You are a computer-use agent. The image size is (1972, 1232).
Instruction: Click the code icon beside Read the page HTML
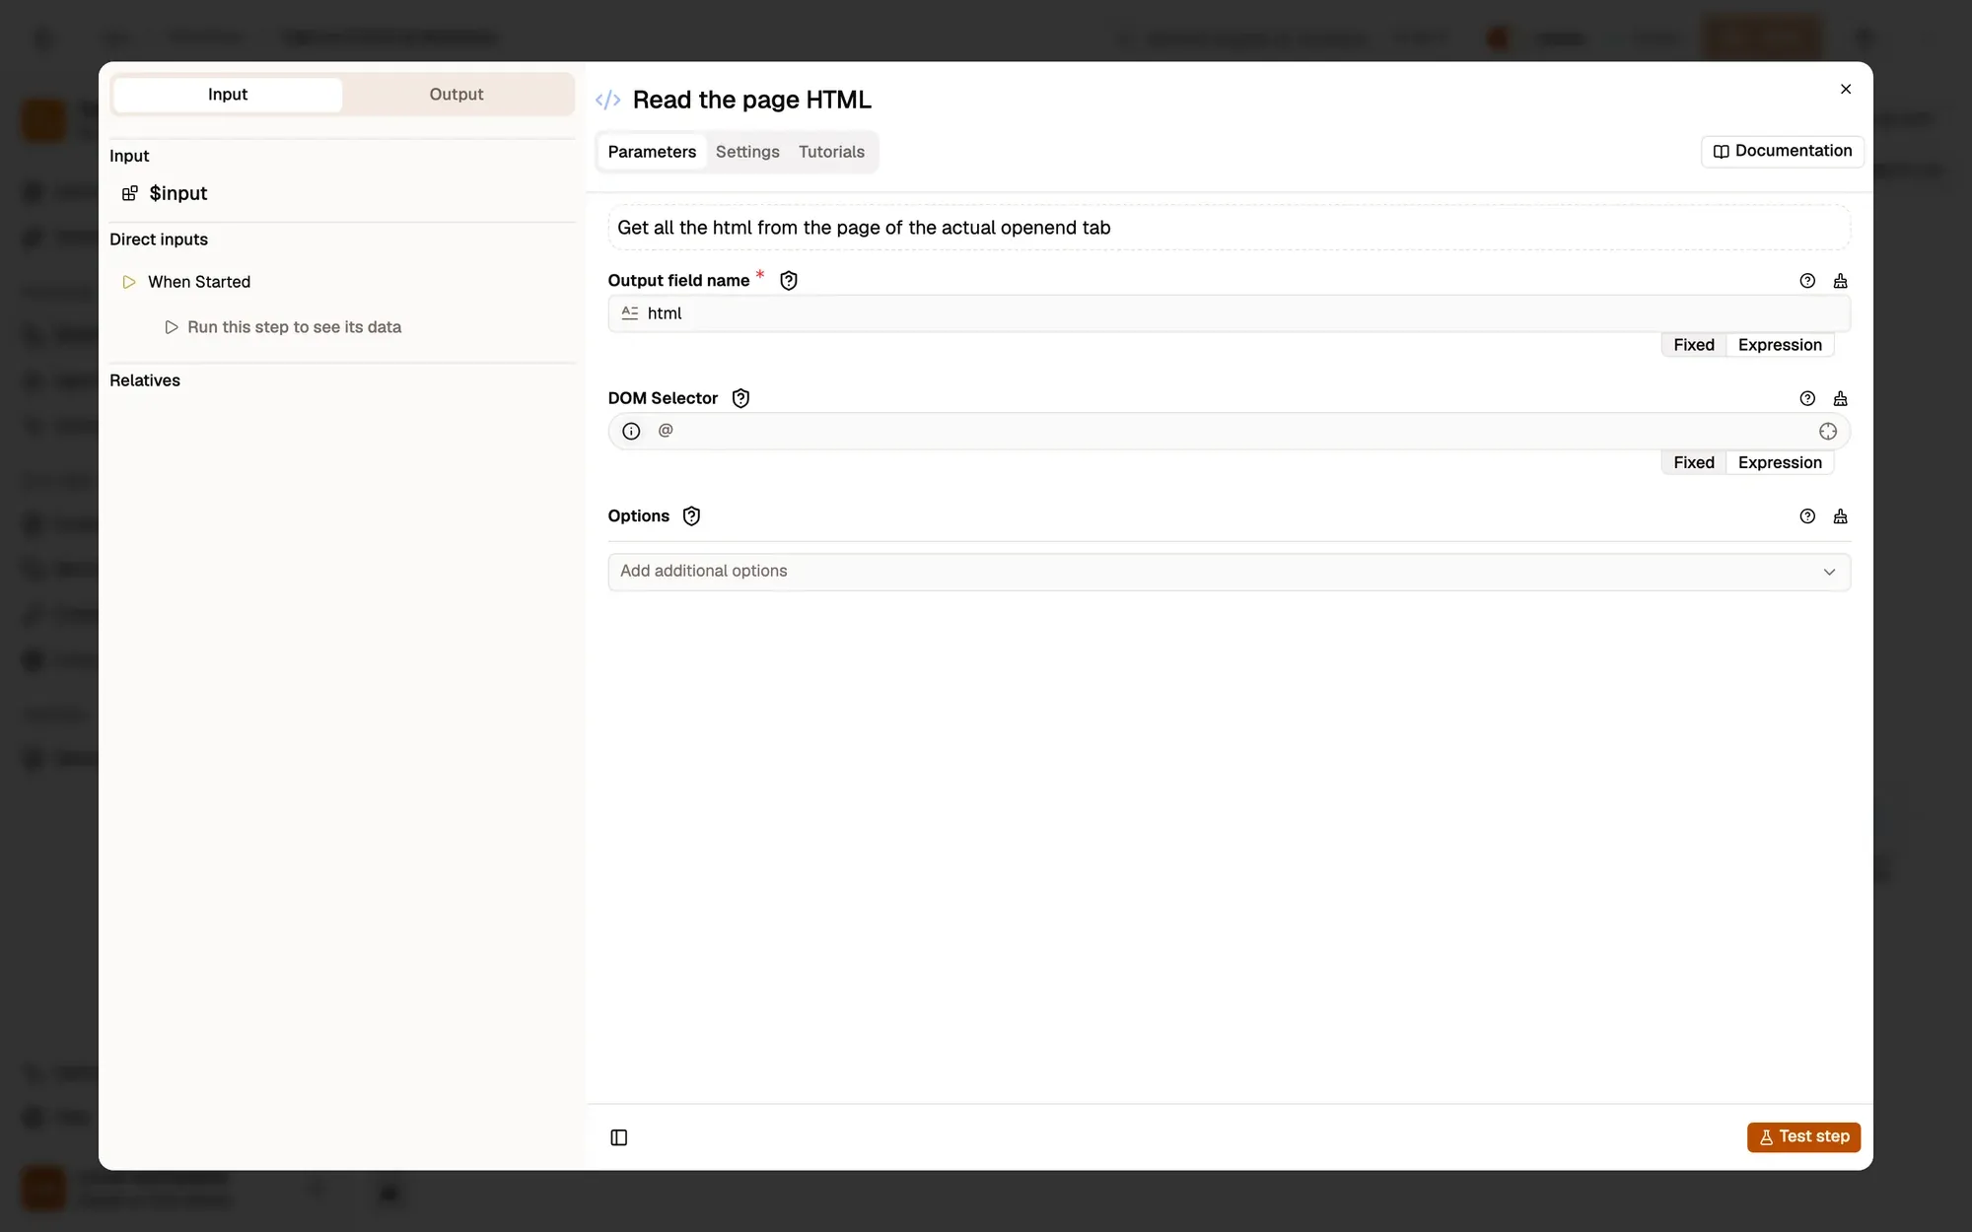[608, 100]
